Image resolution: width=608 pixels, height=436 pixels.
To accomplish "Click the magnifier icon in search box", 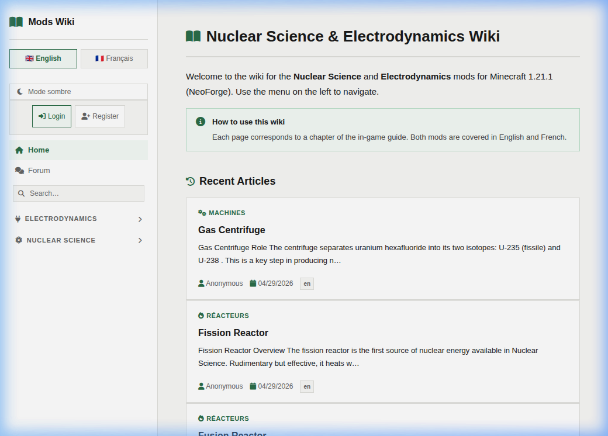I will [x=21, y=193].
